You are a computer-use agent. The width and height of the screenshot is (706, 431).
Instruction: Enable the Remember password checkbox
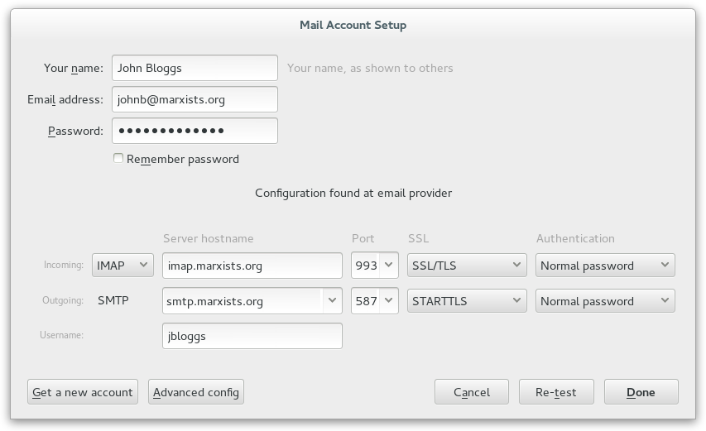click(118, 159)
